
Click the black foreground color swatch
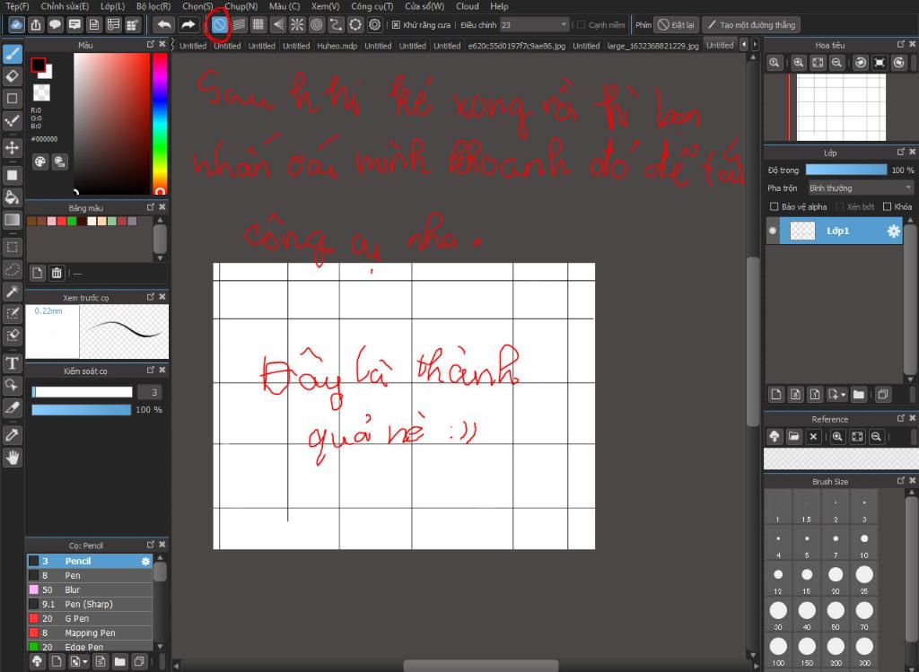click(x=38, y=65)
